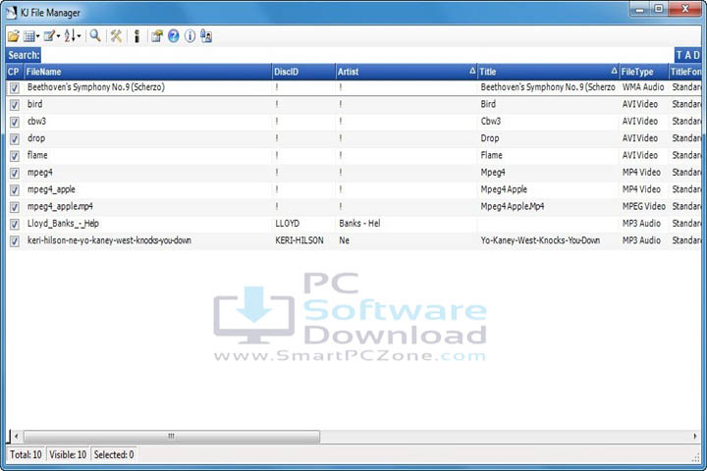This screenshot has width=707, height=471.
Task: Click the CP column header
Action: pos(15,72)
